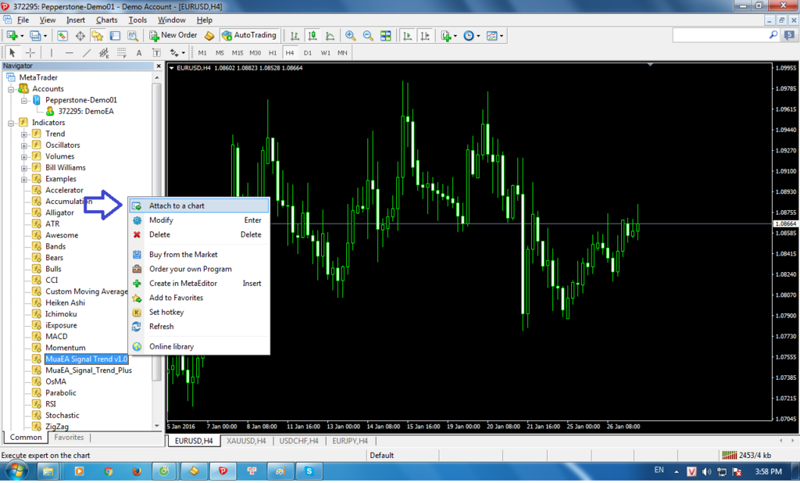The height and width of the screenshot is (483, 800).
Task: Expand the Oscillators folder
Action: (24, 145)
